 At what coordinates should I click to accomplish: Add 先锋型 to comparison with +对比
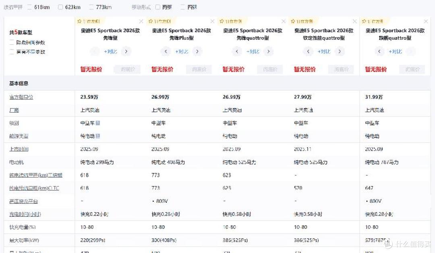click(x=110, y=51)
